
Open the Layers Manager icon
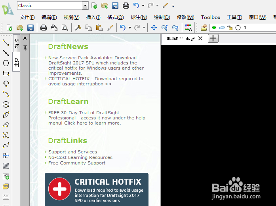[204, 28]
